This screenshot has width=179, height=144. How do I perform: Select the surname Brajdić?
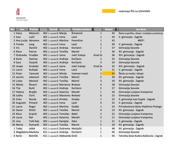click(x=33, y=92)
